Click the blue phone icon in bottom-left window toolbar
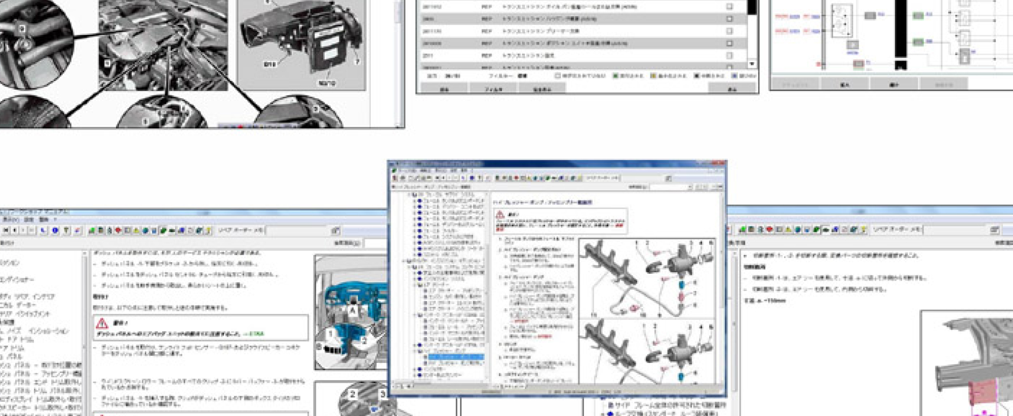 (44, 231)
